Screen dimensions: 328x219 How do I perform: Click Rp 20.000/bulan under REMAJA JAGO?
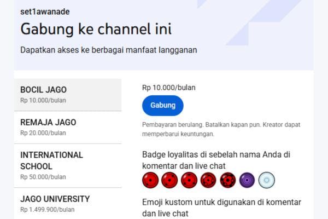tap(43, 133)
